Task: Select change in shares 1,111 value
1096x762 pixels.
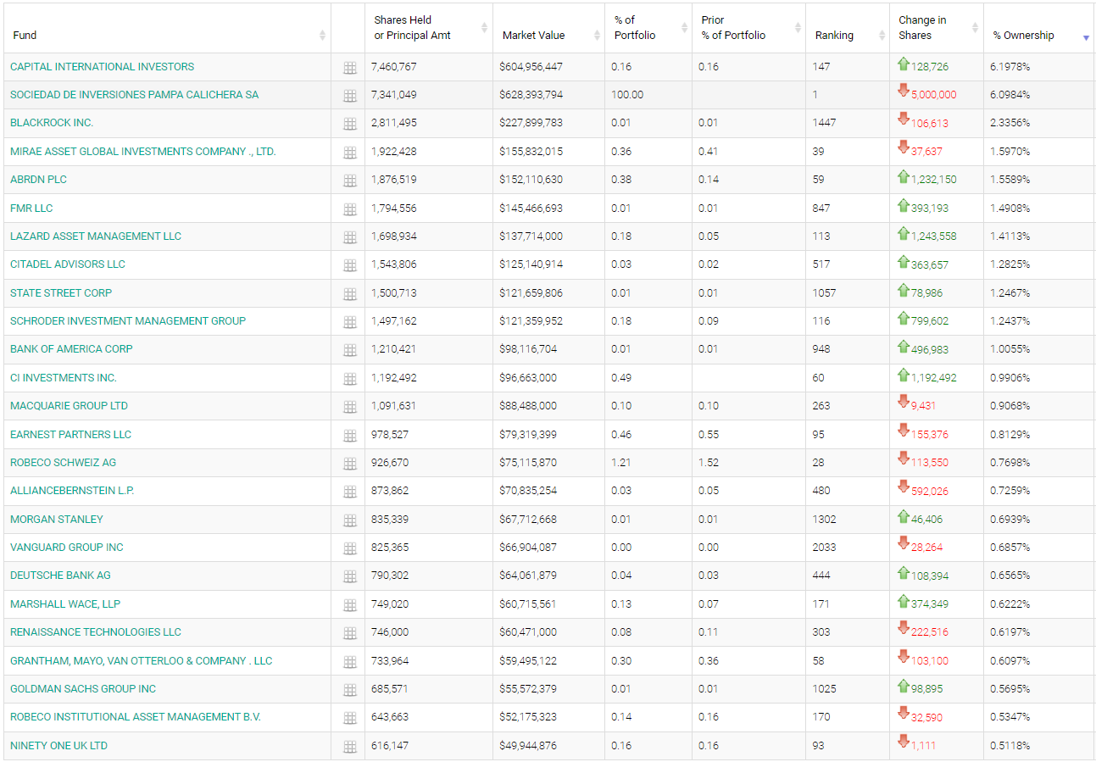Action: point(923,746)
